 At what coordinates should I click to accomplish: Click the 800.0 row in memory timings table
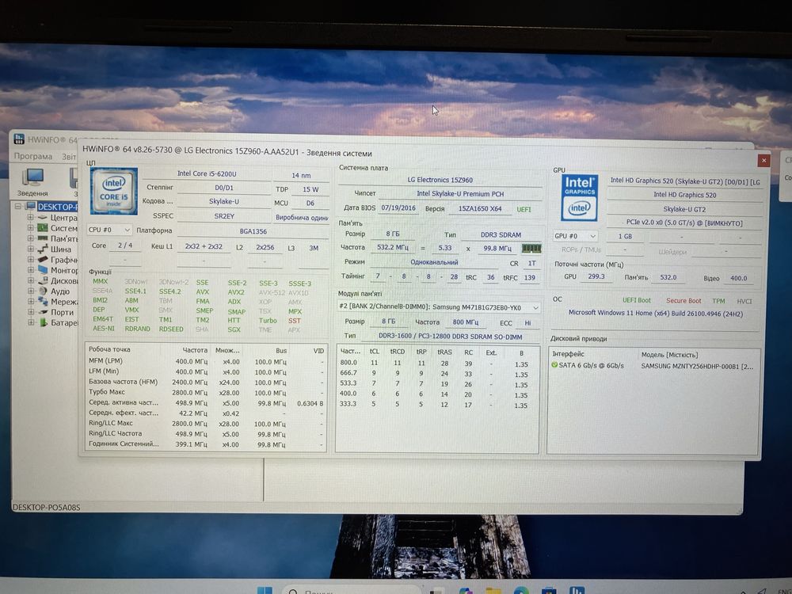pos(436,364)
